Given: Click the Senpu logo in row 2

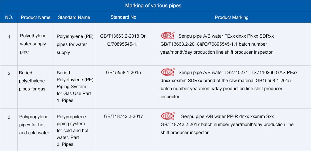Looking at the screenshot, I should click(168, 72).
